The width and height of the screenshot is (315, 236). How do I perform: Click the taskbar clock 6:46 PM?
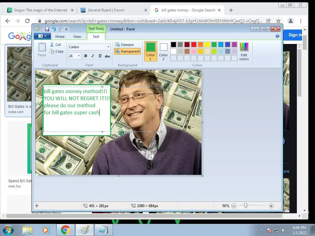299,228
